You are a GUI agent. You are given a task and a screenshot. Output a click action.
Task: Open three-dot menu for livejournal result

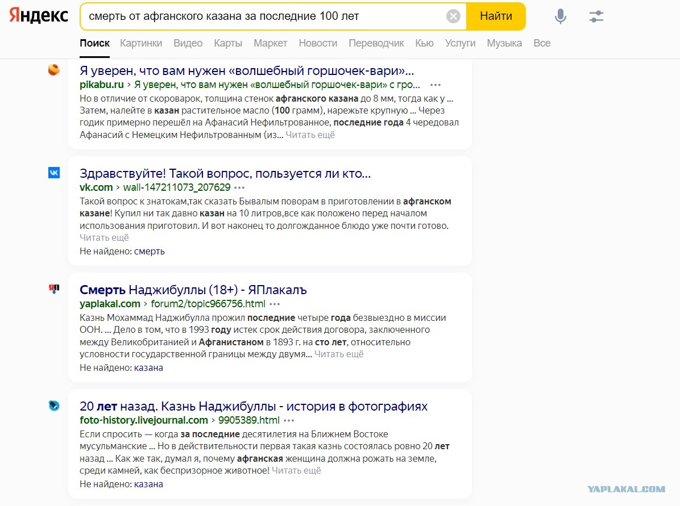289,421
